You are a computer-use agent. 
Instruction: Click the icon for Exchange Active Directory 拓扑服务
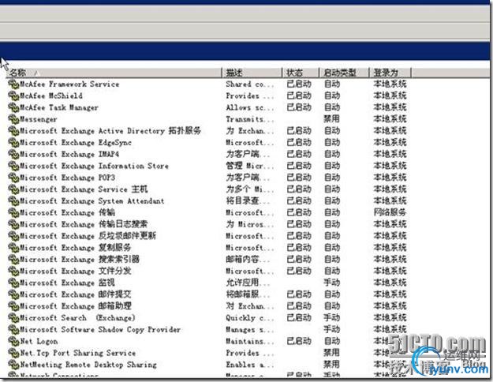[13, 130]
